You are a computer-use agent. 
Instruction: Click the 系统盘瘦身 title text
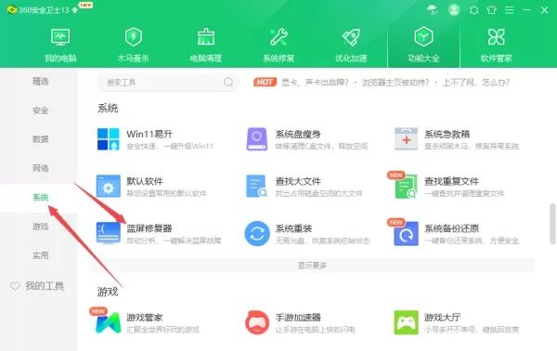(x=298, y=134)
